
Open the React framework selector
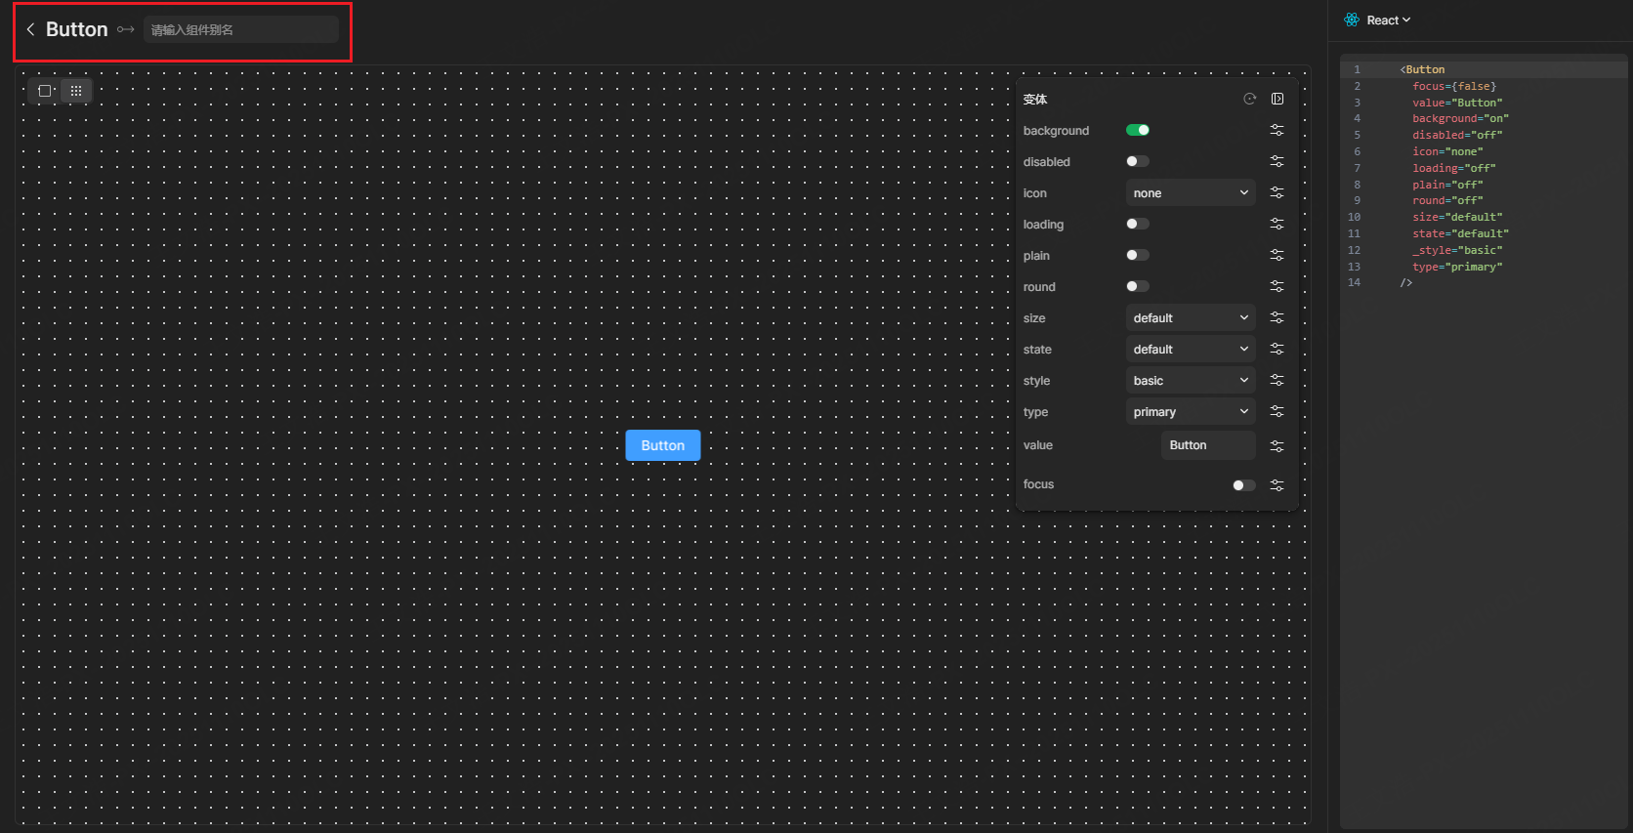[1378, 21]
